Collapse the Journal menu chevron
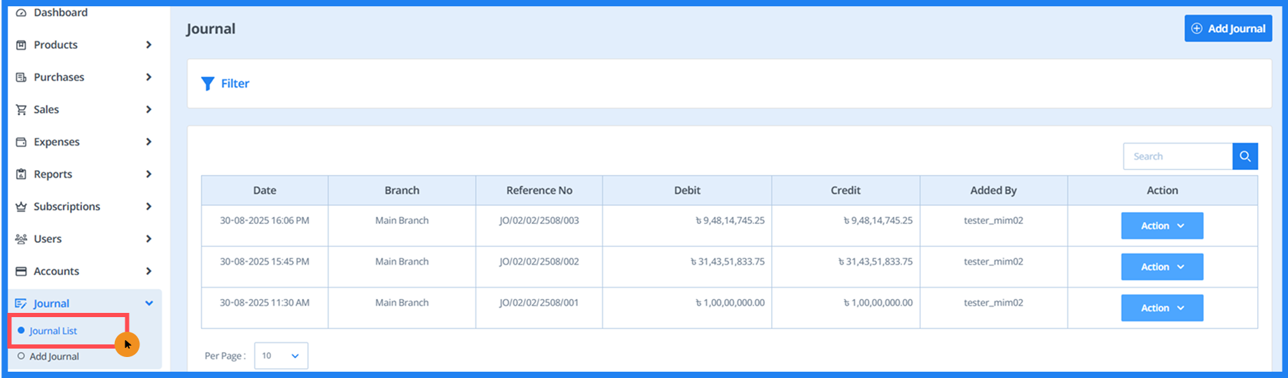This screenshot has width=1288, height=378. 148,303
